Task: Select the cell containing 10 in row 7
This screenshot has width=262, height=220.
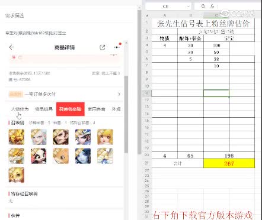Action: coord(216,66)
